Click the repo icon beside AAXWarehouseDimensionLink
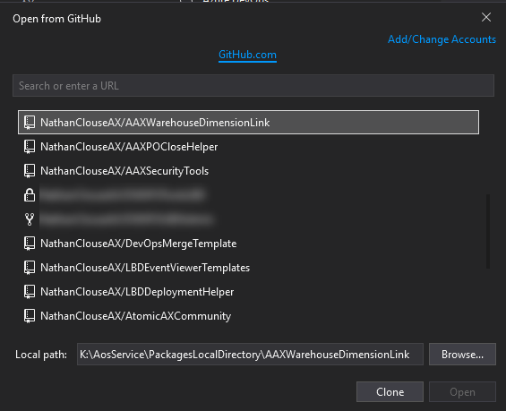 (30, 123)
